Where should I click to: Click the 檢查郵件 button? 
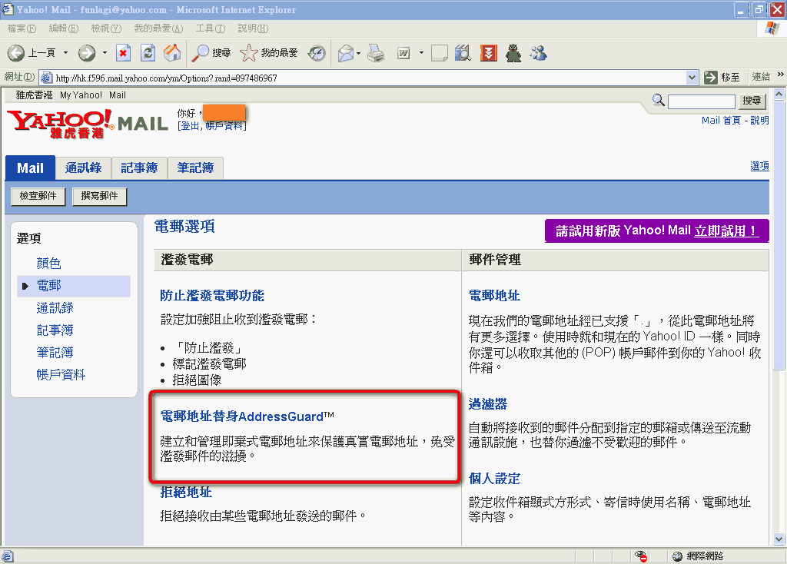pos(38,196)
